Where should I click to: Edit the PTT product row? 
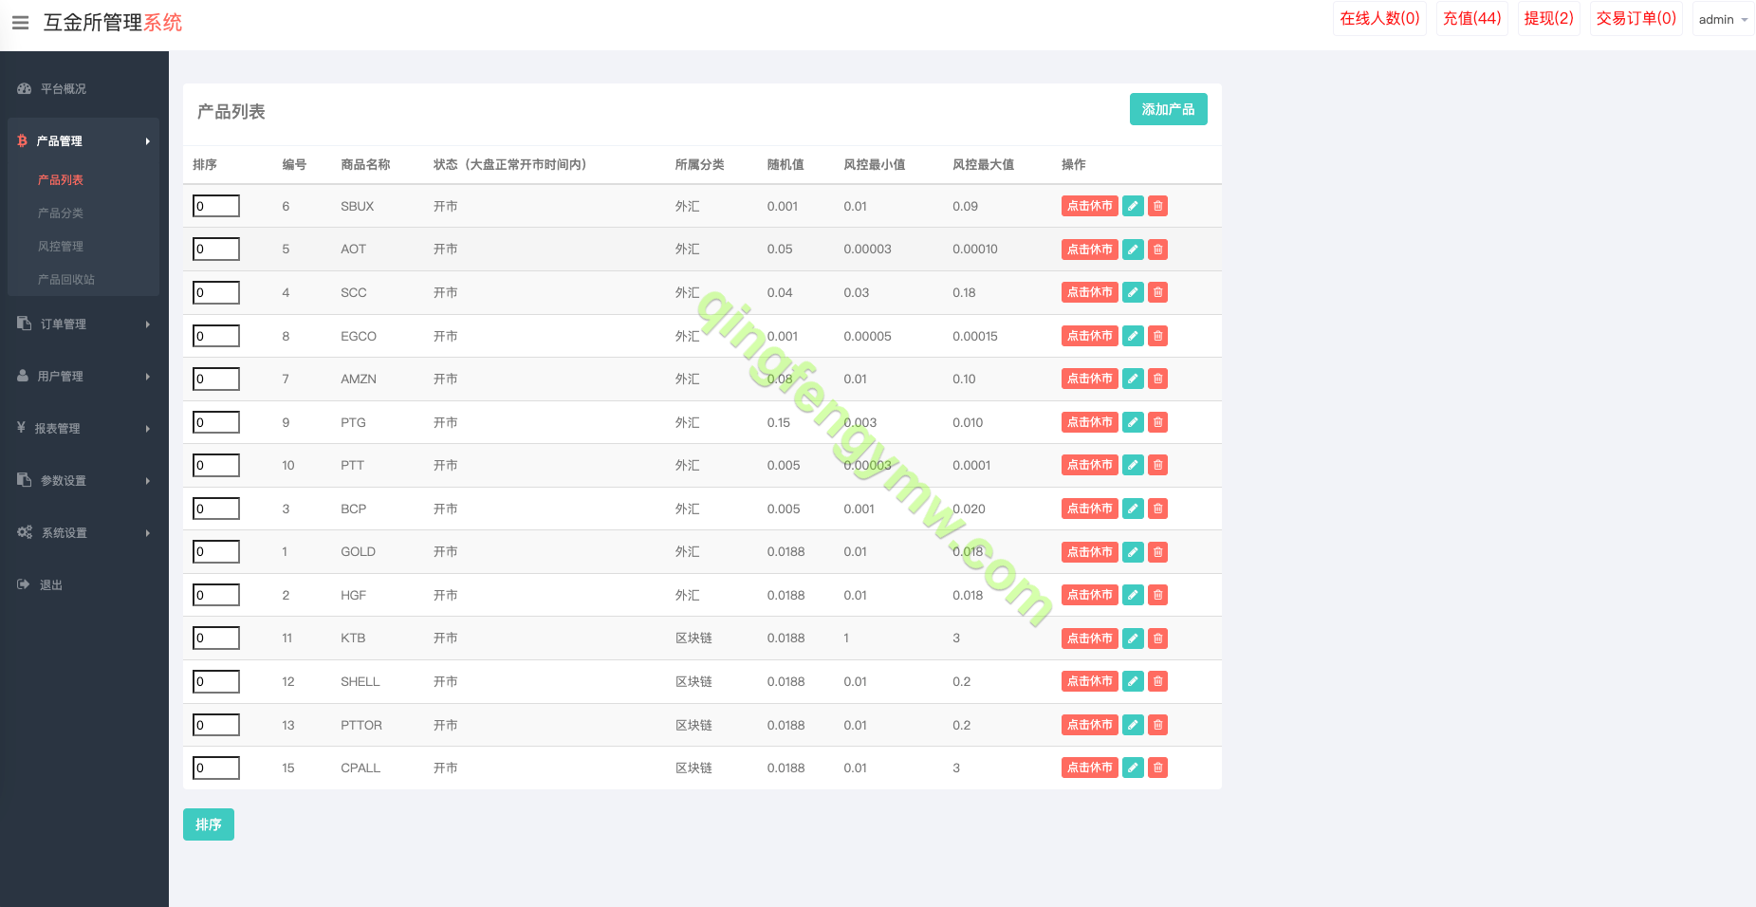tap(1133, 465)
